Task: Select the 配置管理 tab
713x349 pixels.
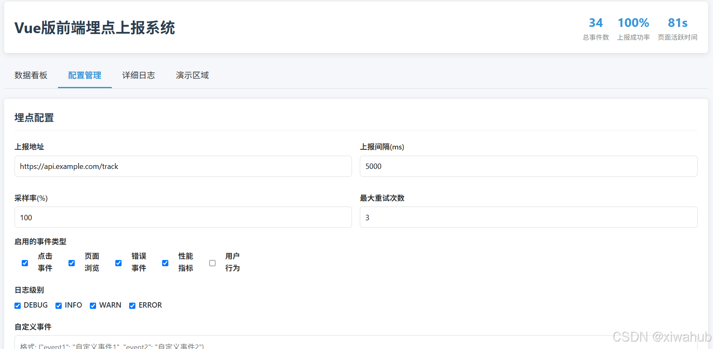Action: point(85,75)
